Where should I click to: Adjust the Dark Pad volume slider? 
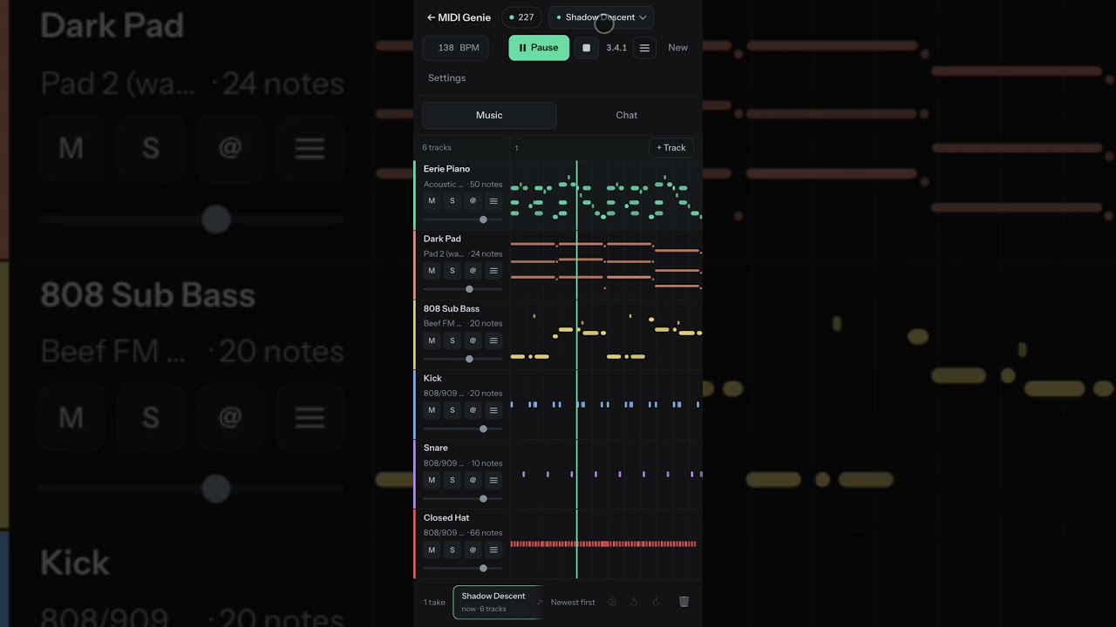[463, 289]
